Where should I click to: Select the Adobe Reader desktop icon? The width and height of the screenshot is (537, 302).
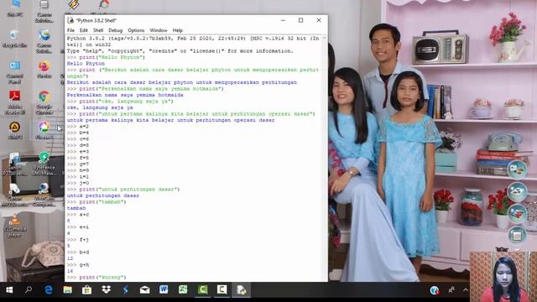(x=15, y=102)
